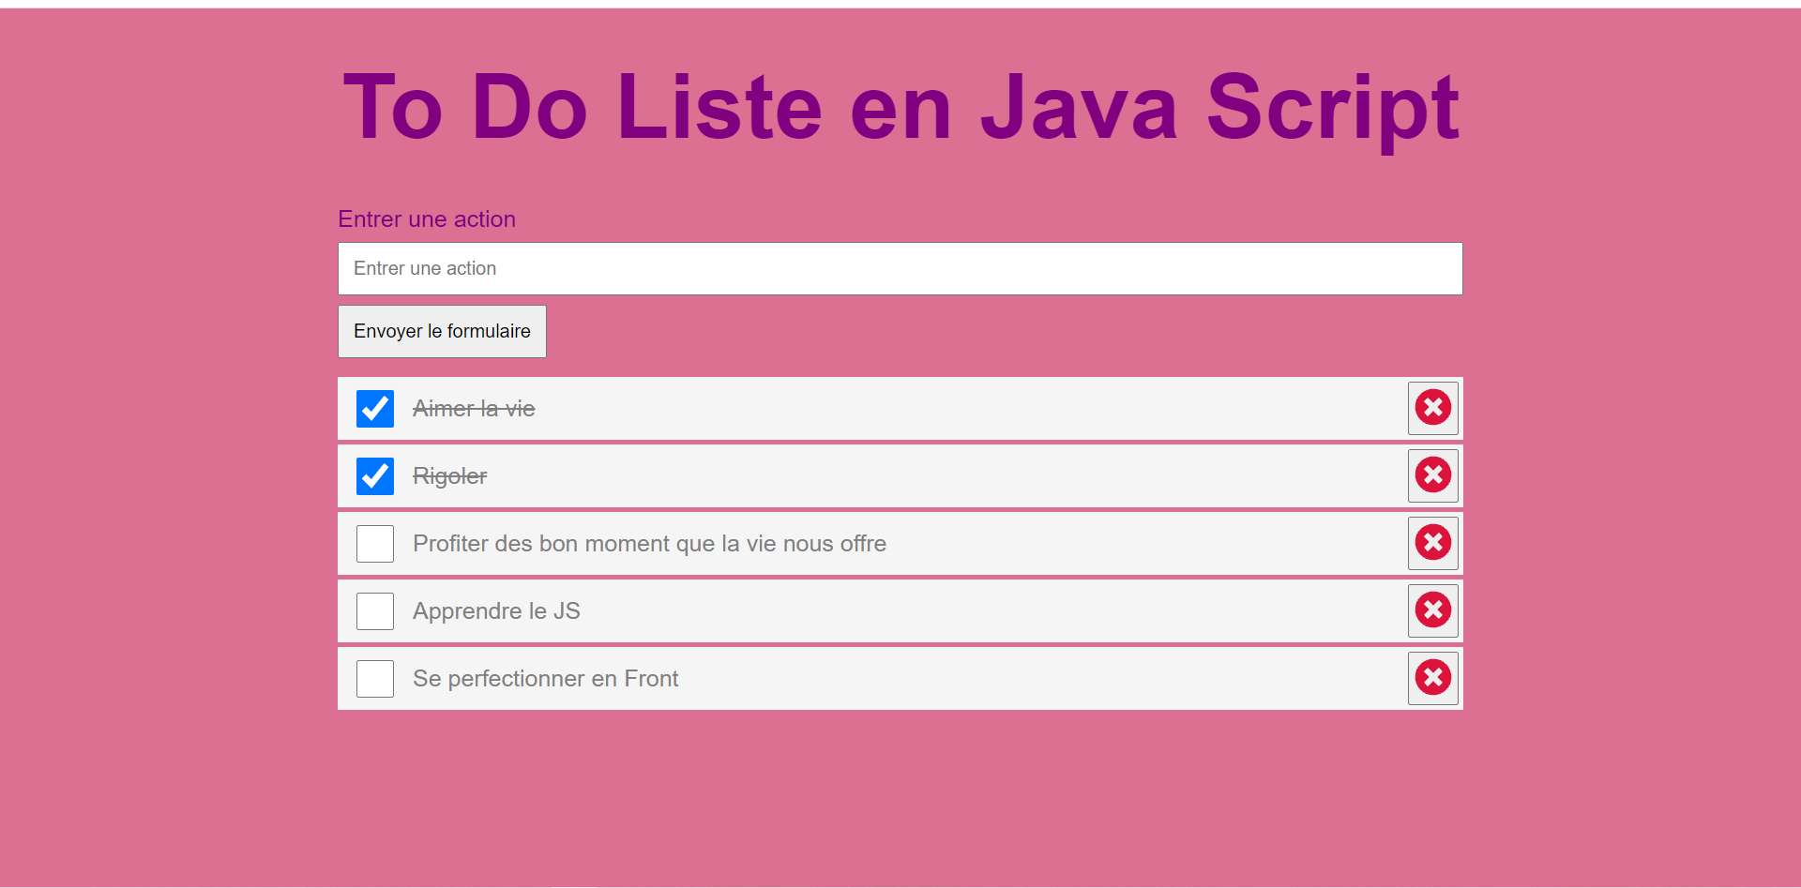Delete the 'Se perfectionner en Front' task
The height and width of the screenshot is (888, 1801).
point(1432,678)
